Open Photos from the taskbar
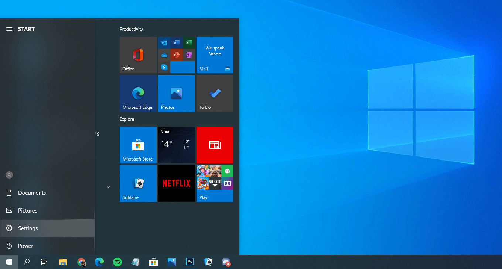 click(x=172, y=262)
